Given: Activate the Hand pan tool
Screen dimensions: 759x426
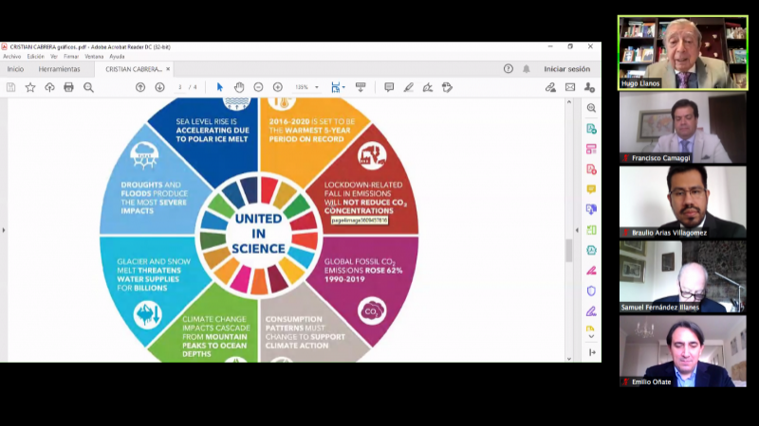Looking at the screenshot, I should [239, 87].
